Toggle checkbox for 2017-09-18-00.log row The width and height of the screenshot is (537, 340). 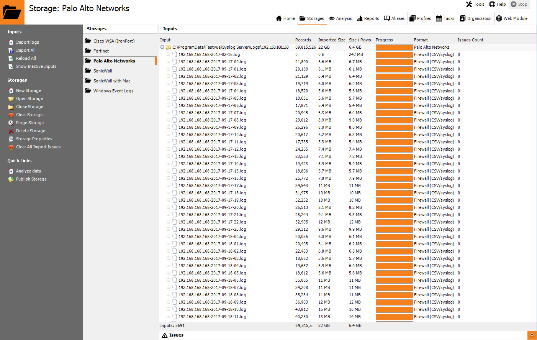click(168, 237)
